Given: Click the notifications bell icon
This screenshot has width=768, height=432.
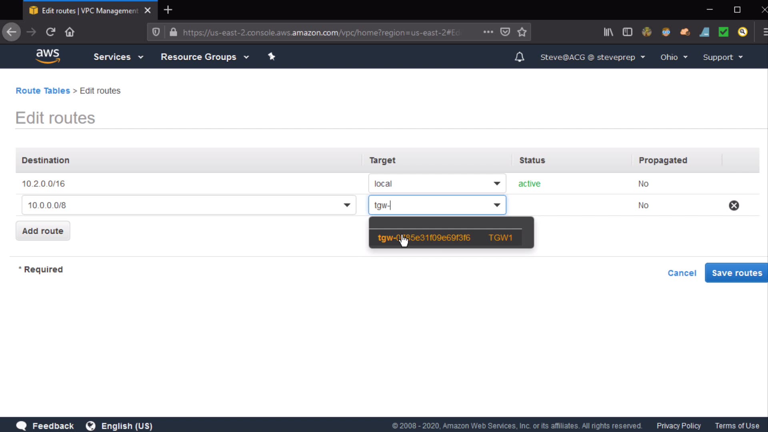Looking at the screenshot, I should (x=519, y=57).
